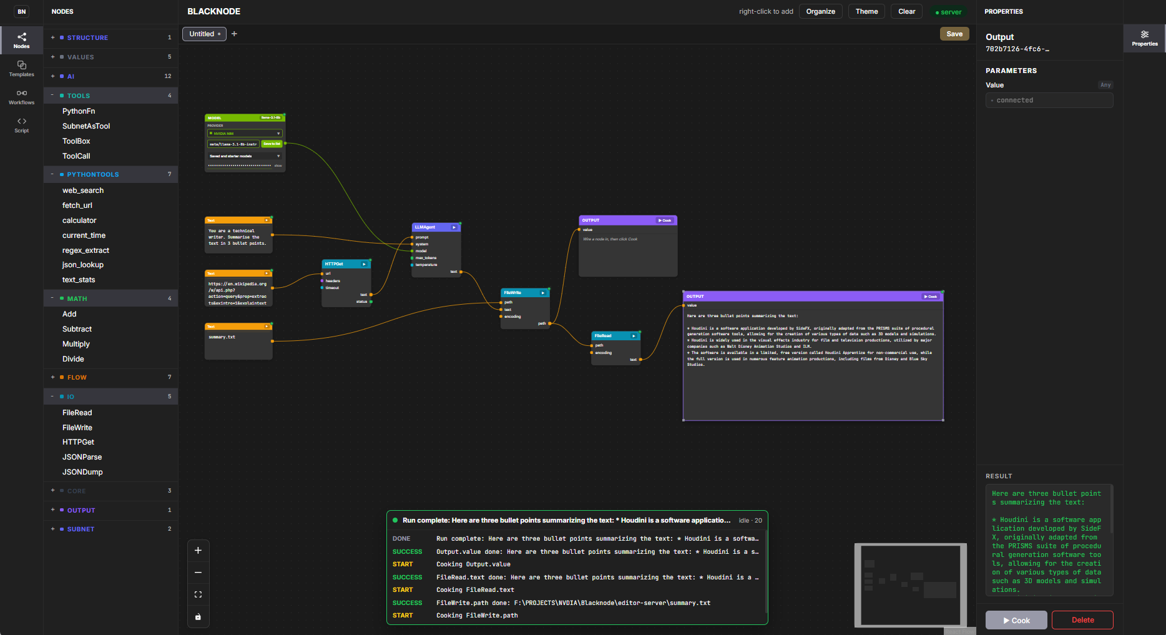The width and height of the screenshot is (1166, 635).
Task: Select regex_extract in the node list
Action: (86, 250)
